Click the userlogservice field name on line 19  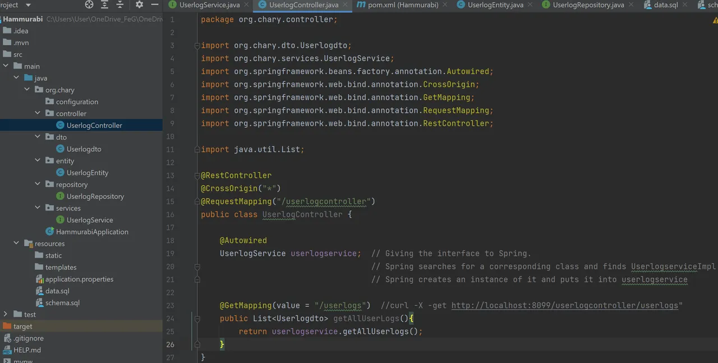323,254
